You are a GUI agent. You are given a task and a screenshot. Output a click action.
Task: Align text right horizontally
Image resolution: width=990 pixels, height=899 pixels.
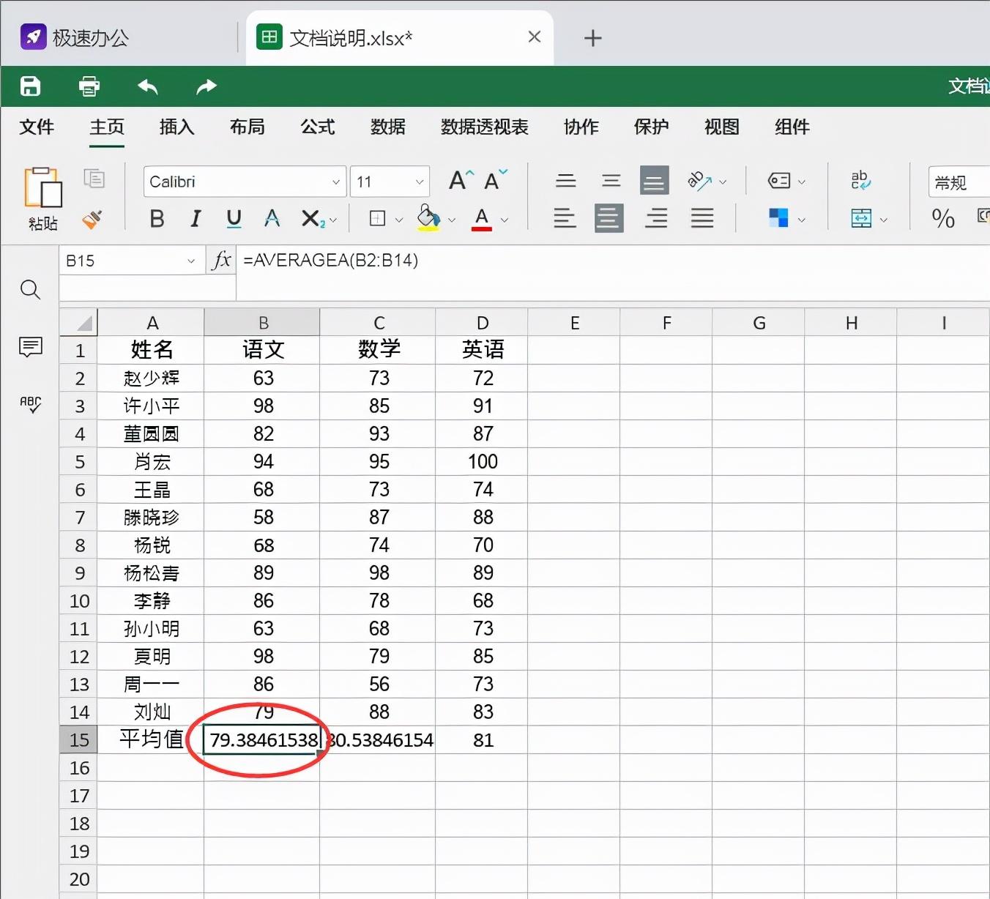coord(656,218)
